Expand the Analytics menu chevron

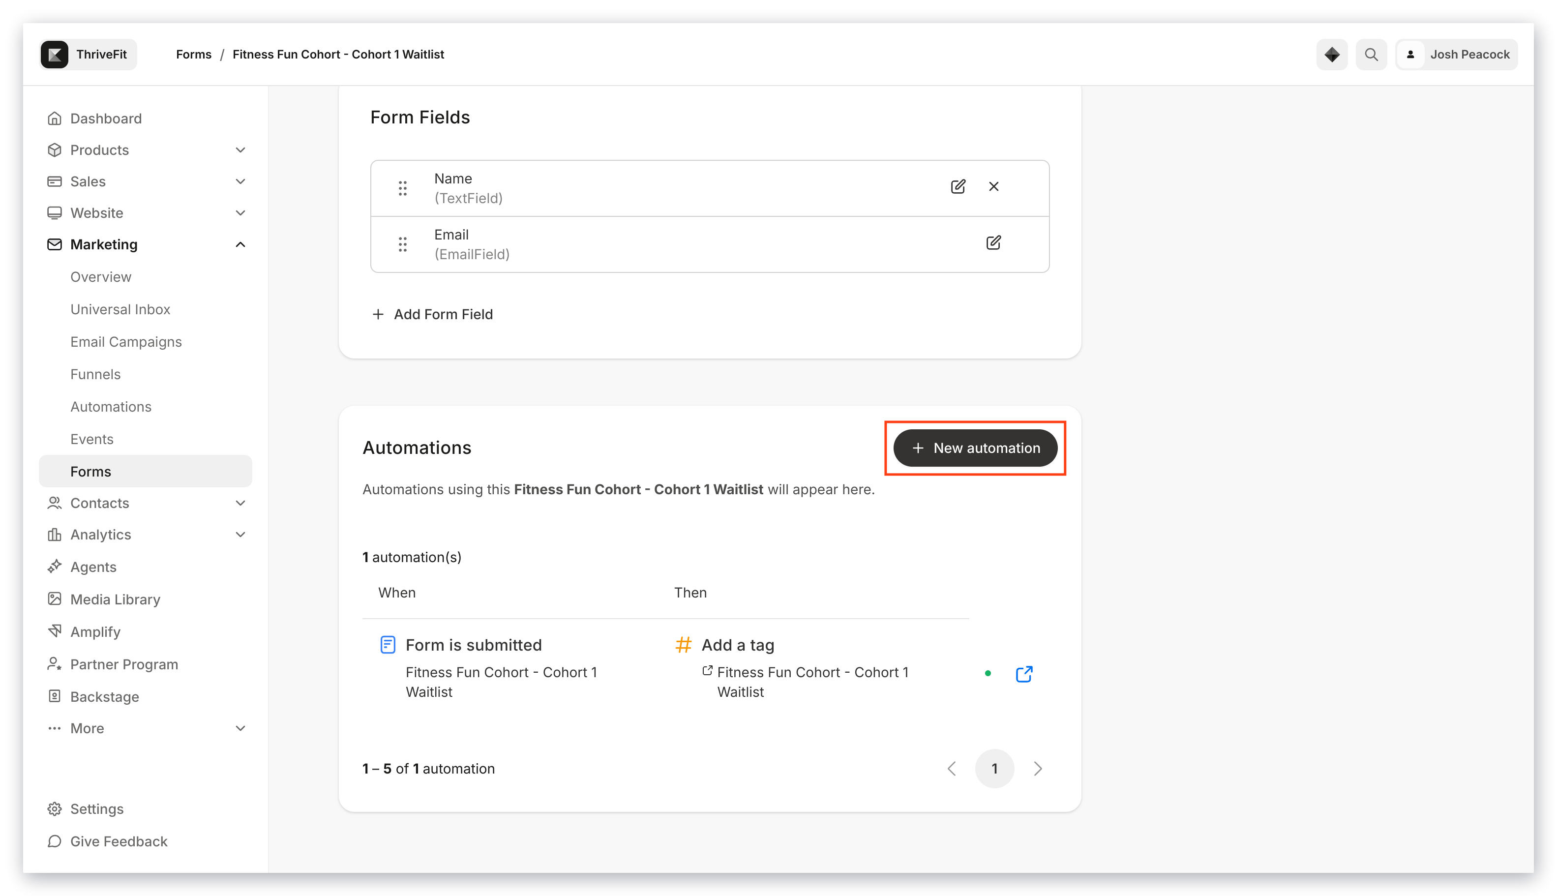(240, 534)
